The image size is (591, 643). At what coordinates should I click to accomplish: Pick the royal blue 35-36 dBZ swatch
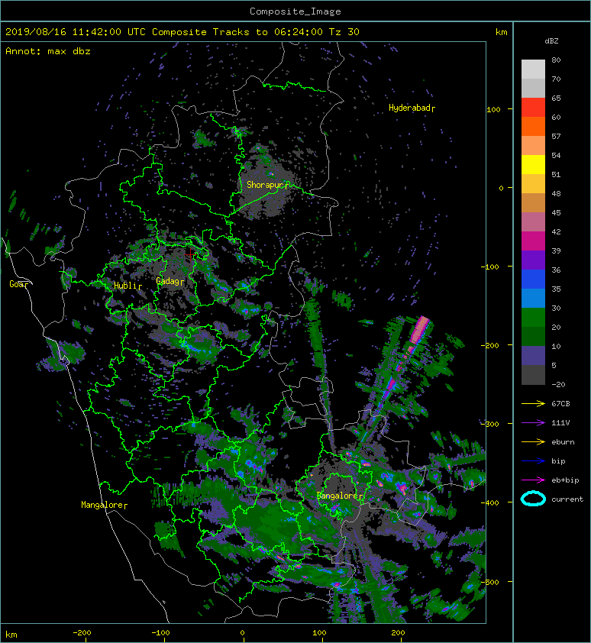[x=533, y=279]
